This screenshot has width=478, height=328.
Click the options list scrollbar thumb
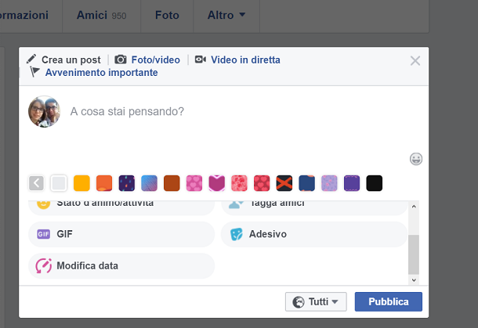414,254
